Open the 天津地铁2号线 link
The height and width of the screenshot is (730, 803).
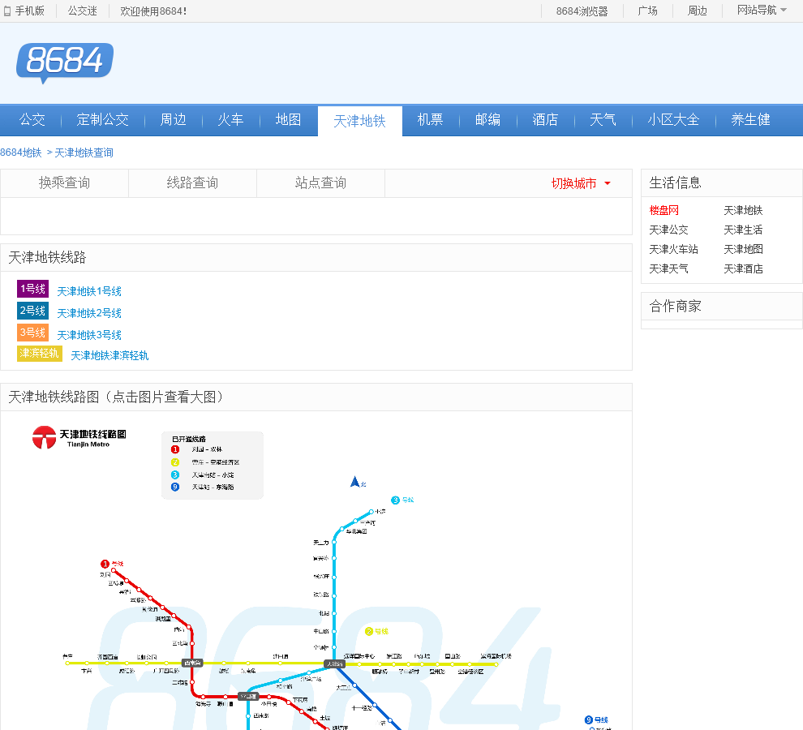coord(89,313)
